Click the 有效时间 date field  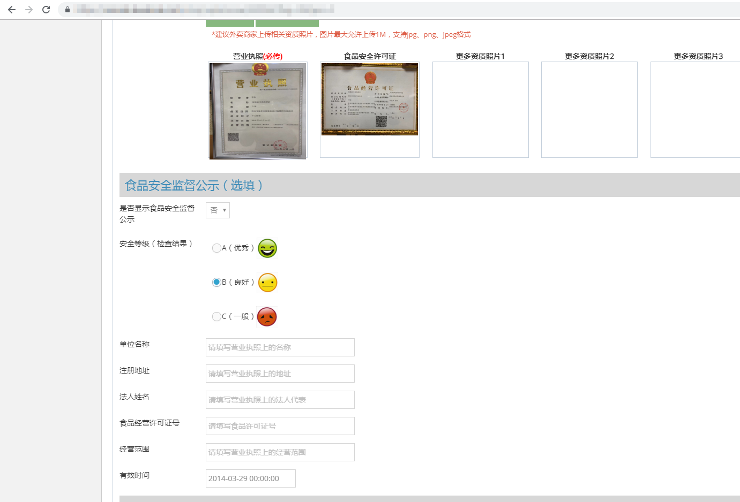[x=251, y=478]
